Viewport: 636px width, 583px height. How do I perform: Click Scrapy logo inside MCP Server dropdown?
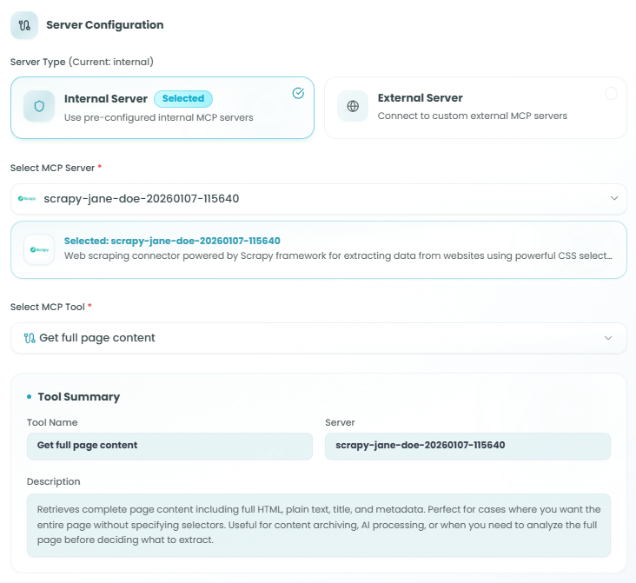(x=29, y=199)
